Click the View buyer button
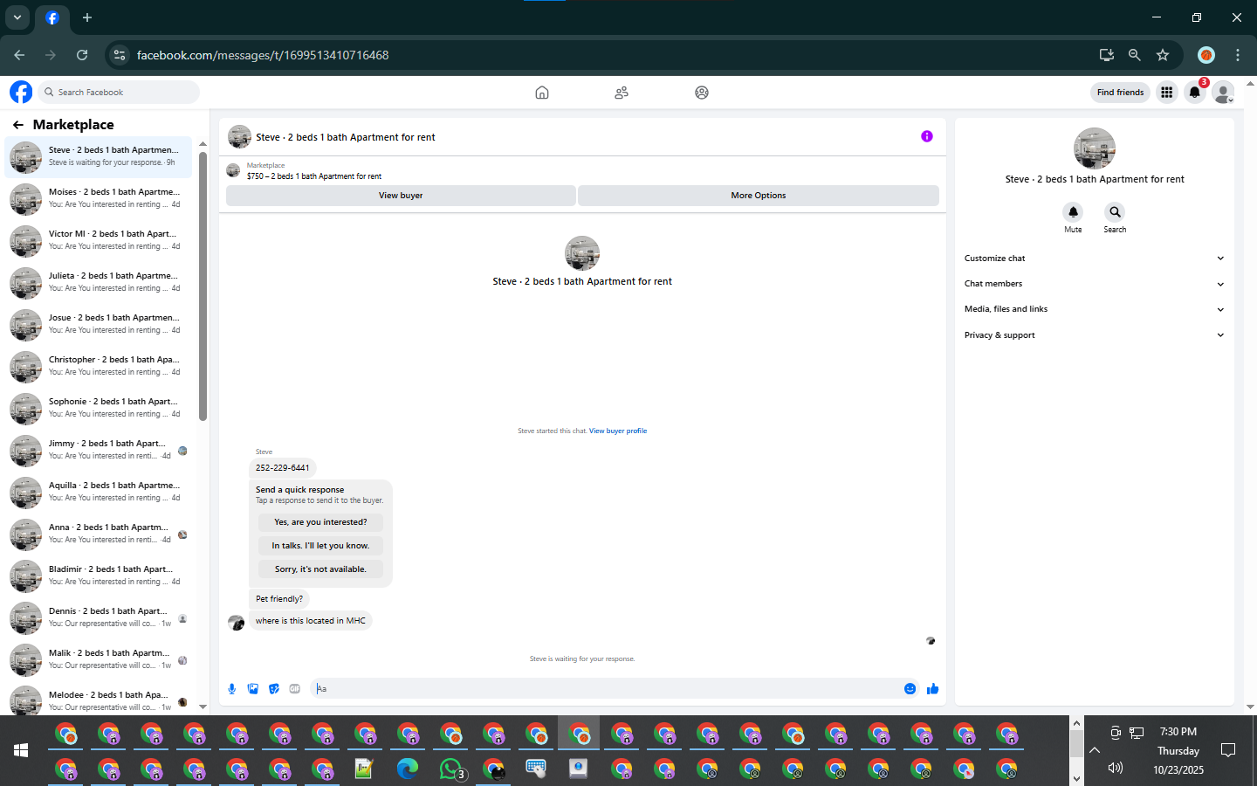Image resolution: width=1257 pixels, height=786 pixels. [401, 196]
